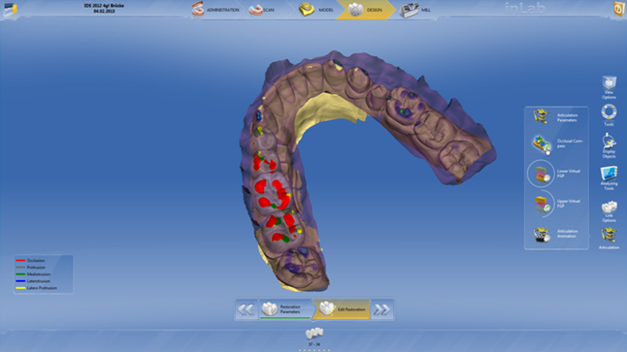This screenshot has height=352, width=627.
Task: Select the Restoration Parameters step
Action: [x=285, y=309]
